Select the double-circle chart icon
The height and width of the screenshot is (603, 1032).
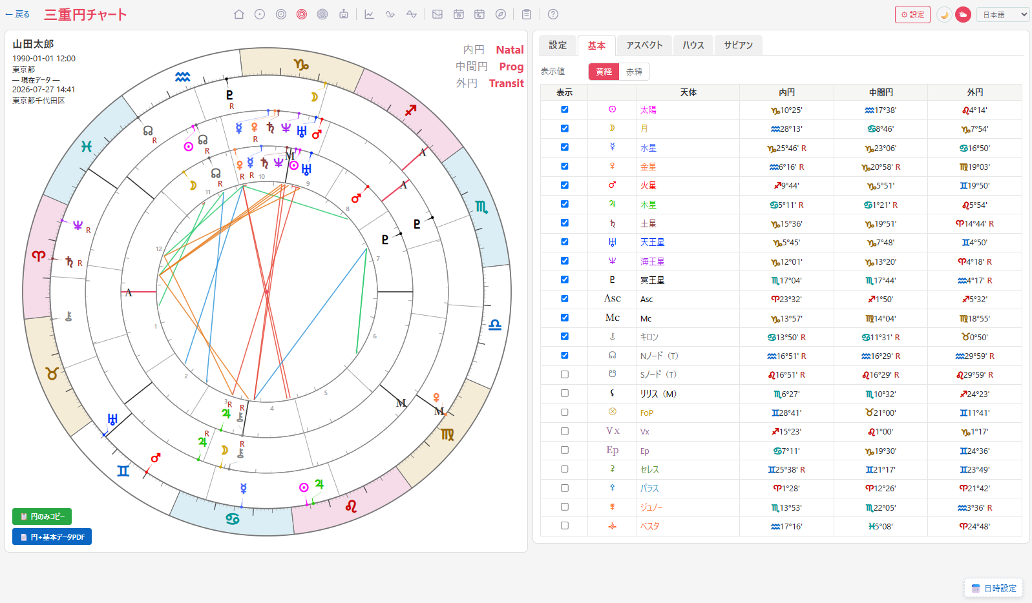281,14
